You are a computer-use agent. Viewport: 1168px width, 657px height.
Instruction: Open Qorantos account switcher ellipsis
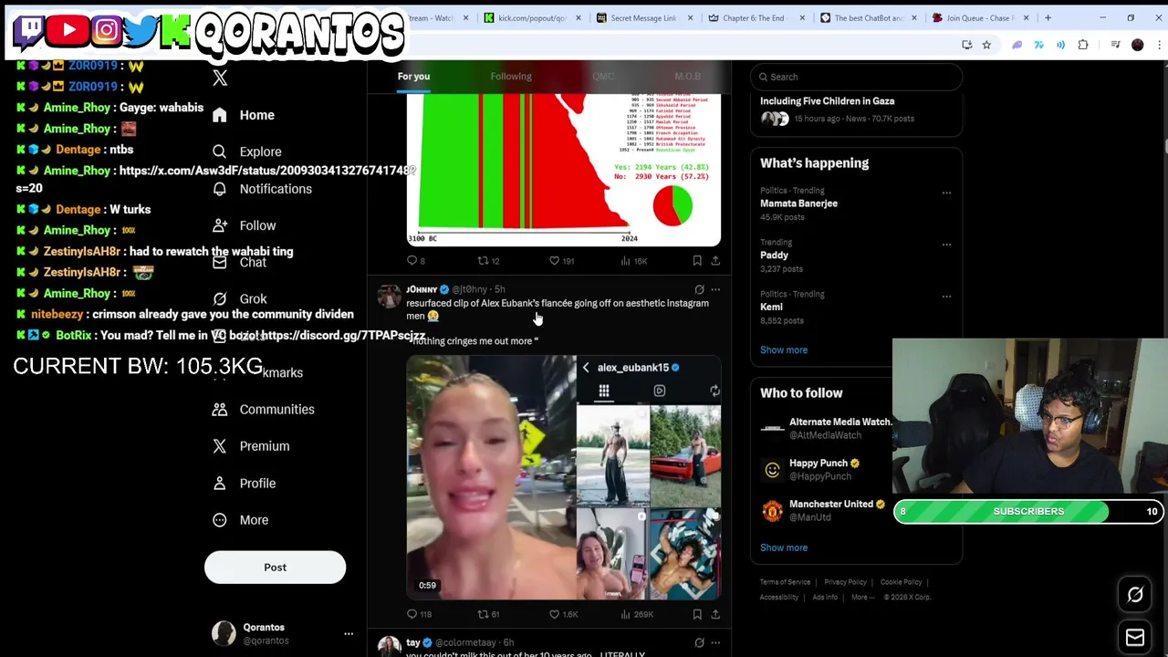point(349,633)
